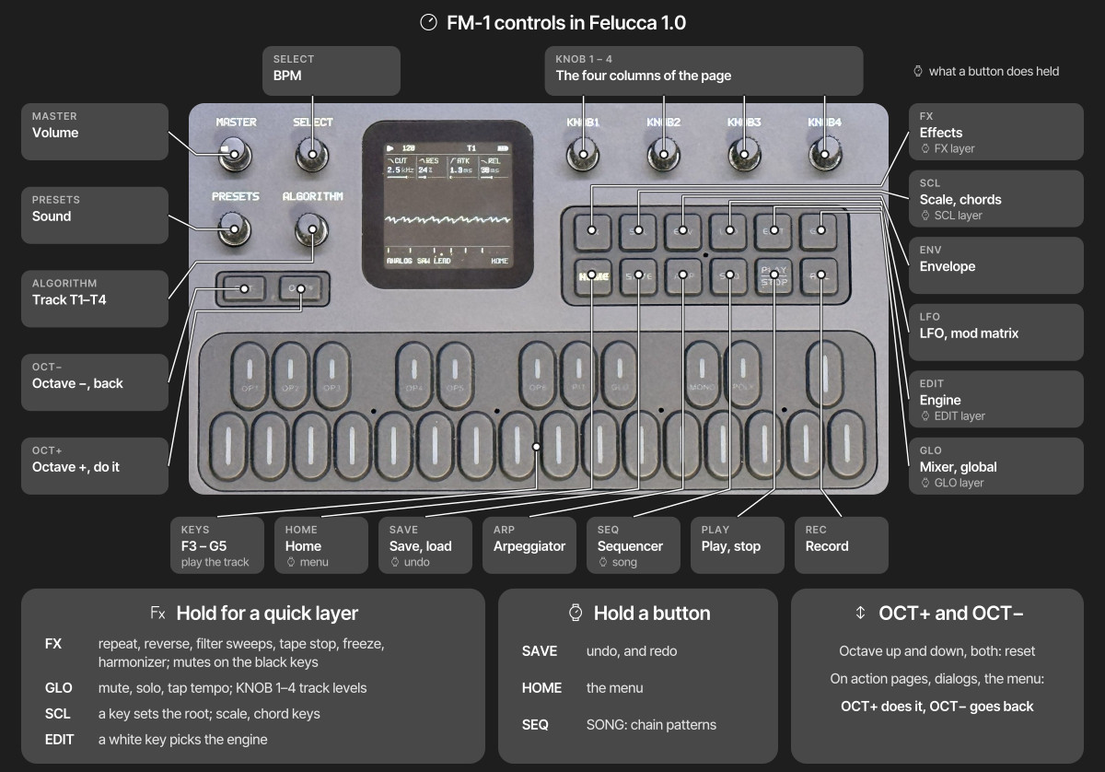Tap the GLO black key on the keyboard
Image resolution: width=1105 pixels, height=772 pixels.
point(620,375)
